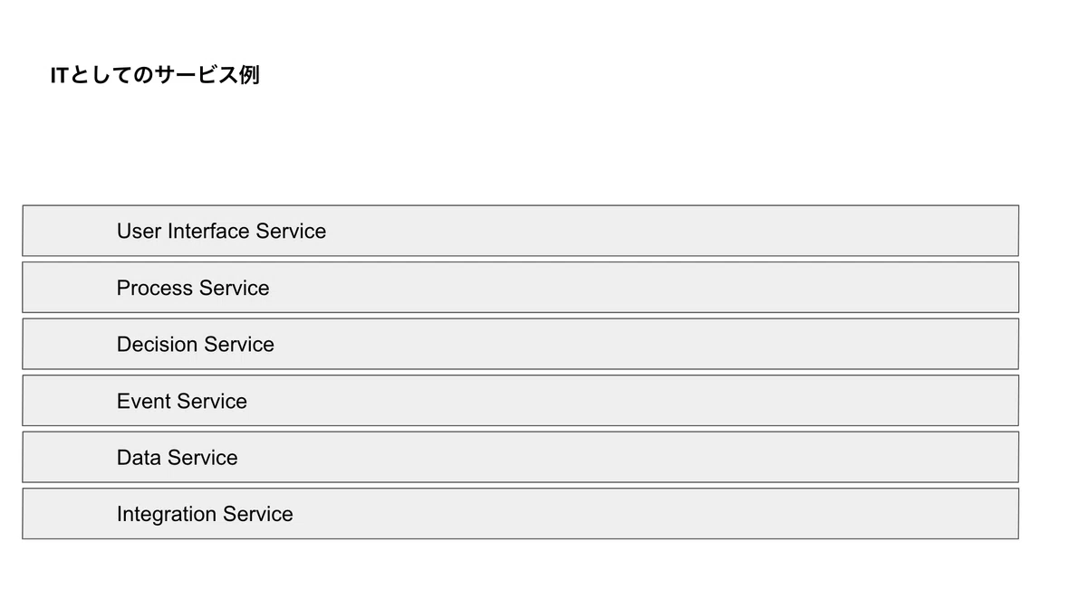Click the slide title ITとしてのサービス例
The width and height of the screenshot is (1087, 608).
click(155, 76)
